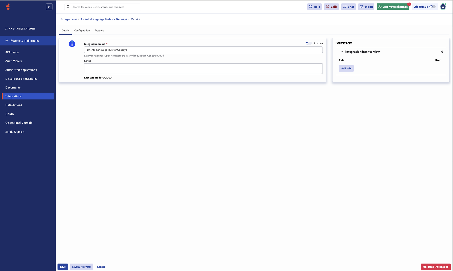The width and height of the screenshot is (453, 271).
Task: Click Save & Activate button
Action: (81, 267)
